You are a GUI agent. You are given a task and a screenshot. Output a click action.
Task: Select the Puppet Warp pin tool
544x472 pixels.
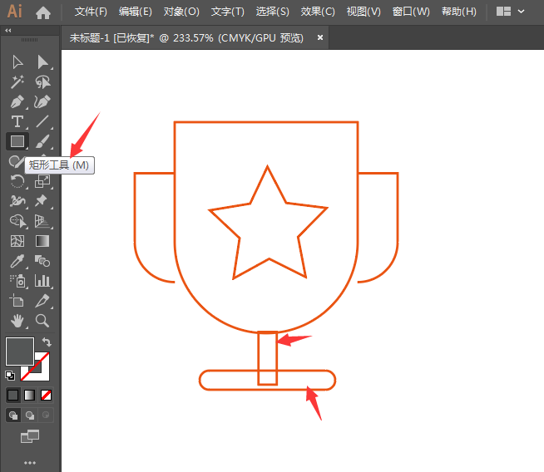click(x=42, y=200)
